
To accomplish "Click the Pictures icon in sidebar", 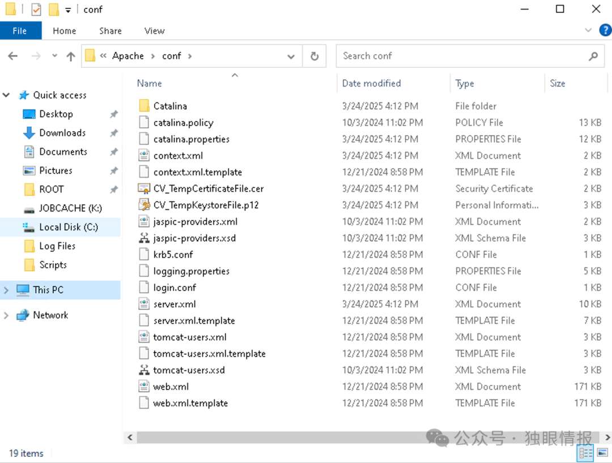I will click(29, 170).
